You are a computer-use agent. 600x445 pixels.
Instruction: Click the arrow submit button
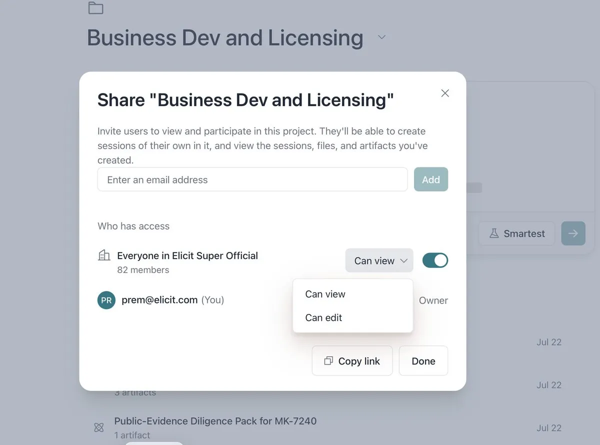[x=573, y=233]
